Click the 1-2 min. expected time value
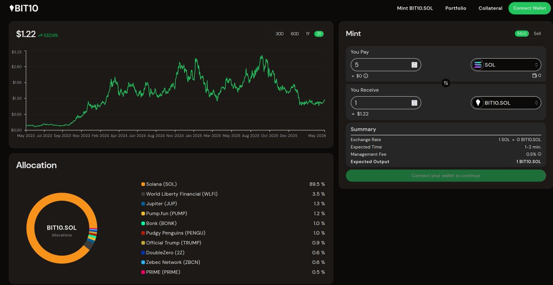Viewport: 553px width, 285px height. pos(533,147)
